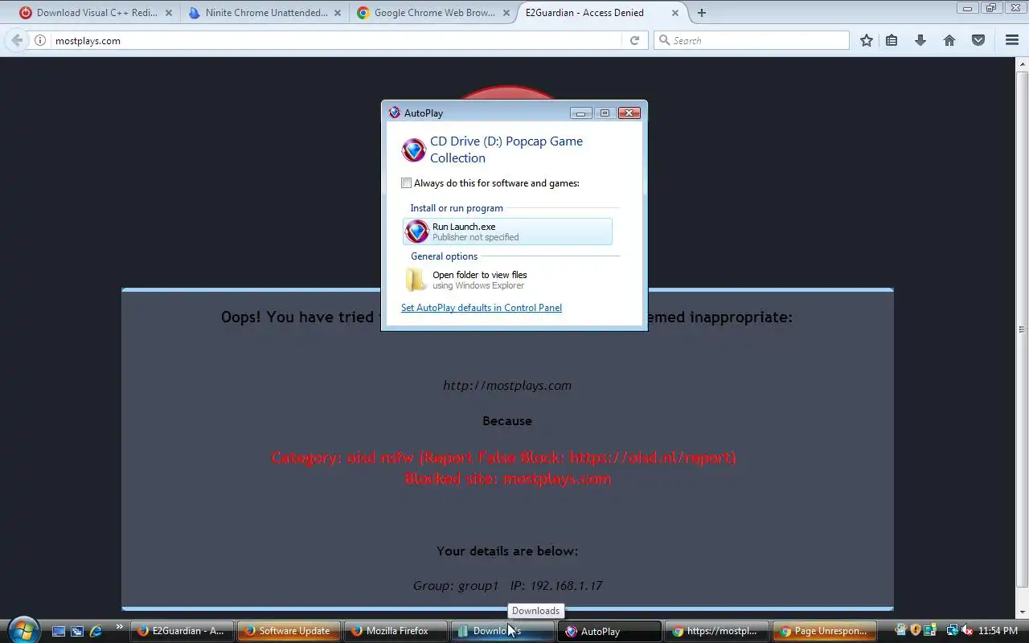The width and height of the screenshot is (1029, 643).
Task: Open the downloads arrow in Firefox toolbar
Action: 920,40
